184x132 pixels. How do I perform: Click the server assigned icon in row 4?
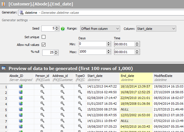[21, 104]
